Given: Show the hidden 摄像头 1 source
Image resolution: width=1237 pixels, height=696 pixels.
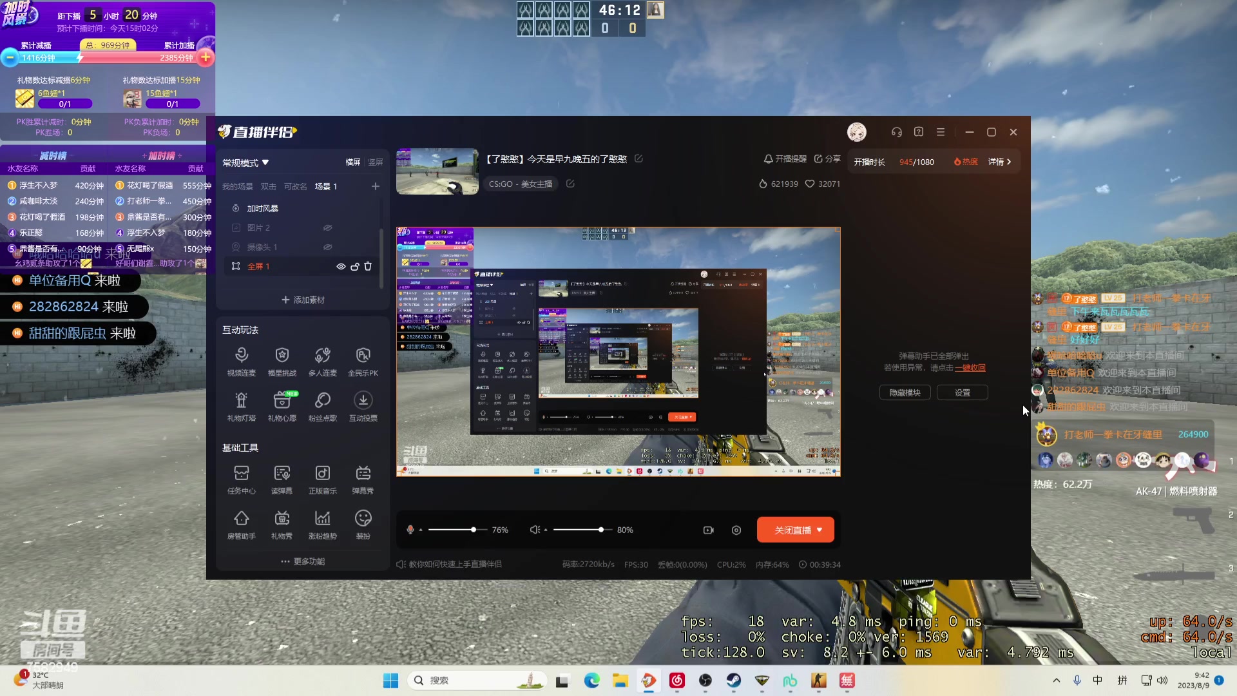Looking at the screenshot, I should pos(327,247).
